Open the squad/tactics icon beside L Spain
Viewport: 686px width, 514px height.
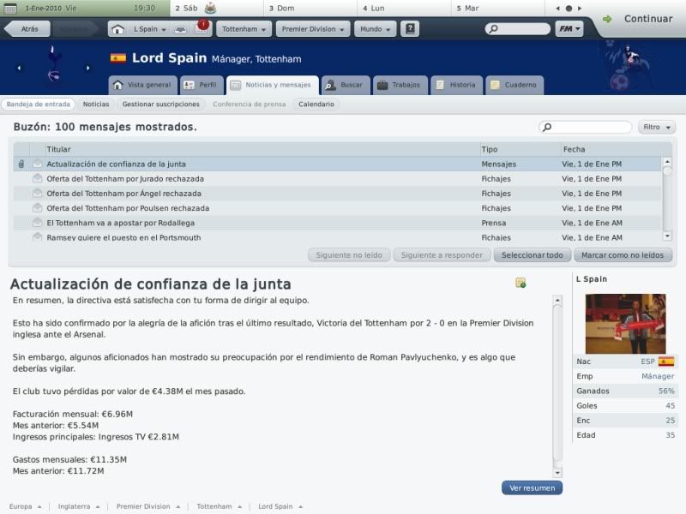180,29
